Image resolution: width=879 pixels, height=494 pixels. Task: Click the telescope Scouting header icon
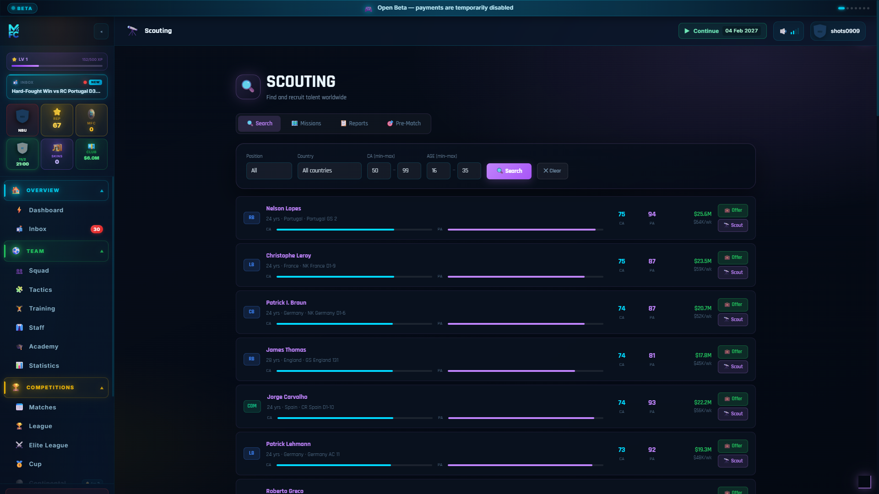[x=132, y=31]
